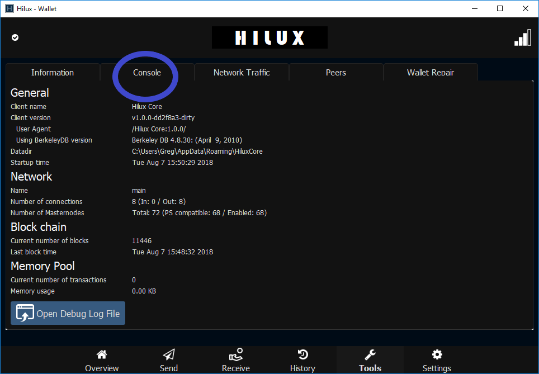539x374 pixels.
Task: Select the network name value main
Action: point(139,191)
